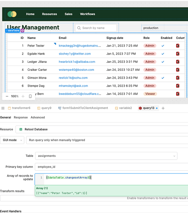Toggle Enabled check for Gimson Mona

tap(163, 78)
